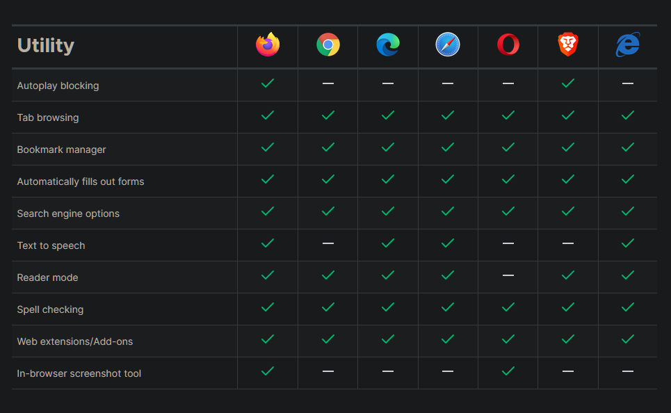Screen dimensions: 671x413
Task: Select the Web extensions/Add-ons label
Action: [75, 341]
